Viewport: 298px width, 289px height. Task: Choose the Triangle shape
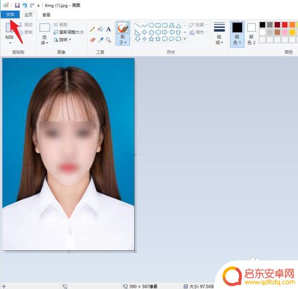tap(179, 26)
